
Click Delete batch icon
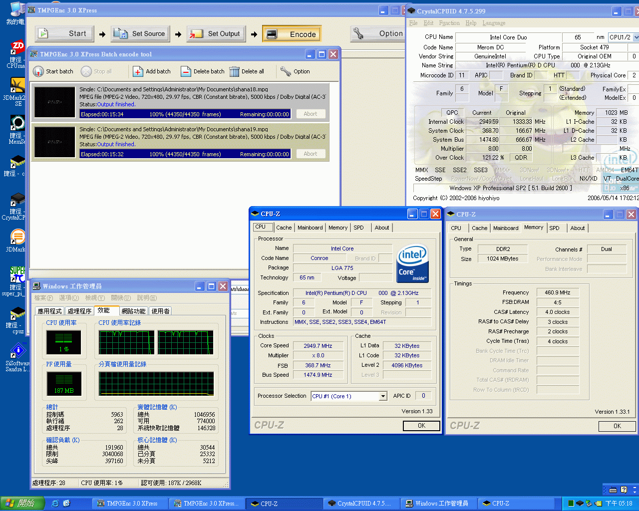pos(186,71)
